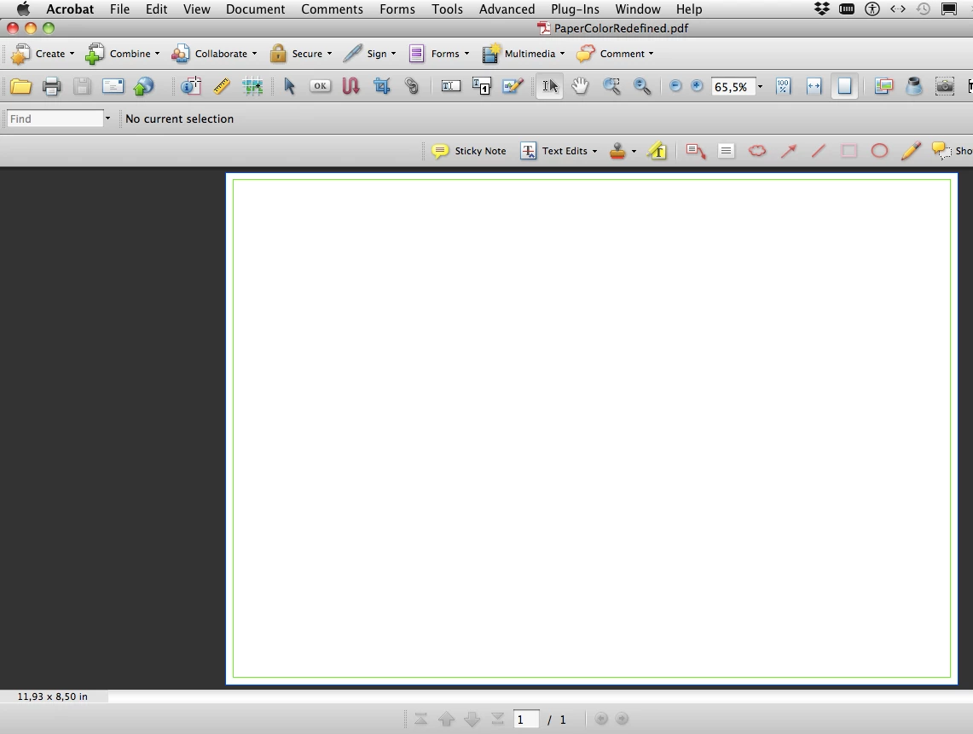Select the red Arrow drawing tool

click(788, 151)
